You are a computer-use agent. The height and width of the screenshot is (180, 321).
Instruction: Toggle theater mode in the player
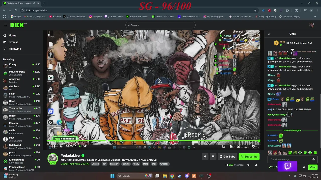238,146
